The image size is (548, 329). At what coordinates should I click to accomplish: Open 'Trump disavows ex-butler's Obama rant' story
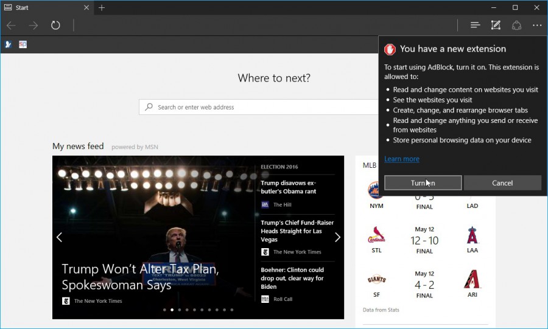[289, 187]
